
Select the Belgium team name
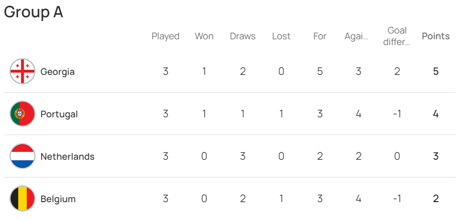[x=58, y=199]
